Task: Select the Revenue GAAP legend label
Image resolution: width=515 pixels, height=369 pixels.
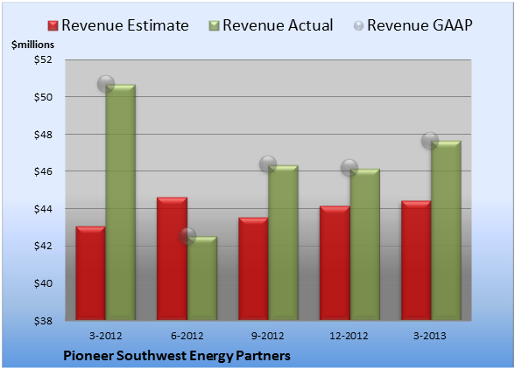Action: 420,25
